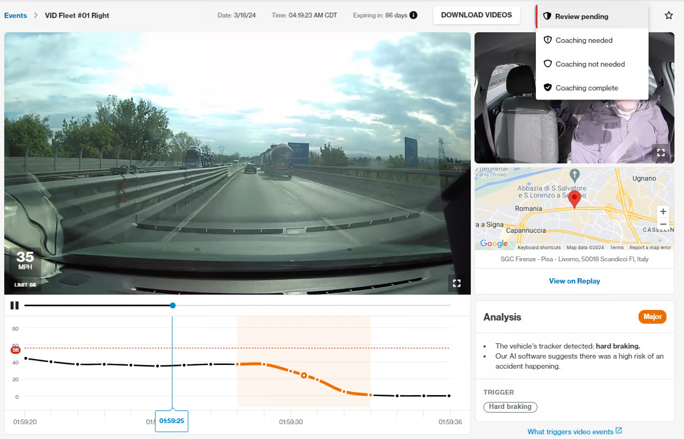Screen dimensions: 684x439
Task: Open the Hard braking trigger filter
Action: tap(510, 406)
